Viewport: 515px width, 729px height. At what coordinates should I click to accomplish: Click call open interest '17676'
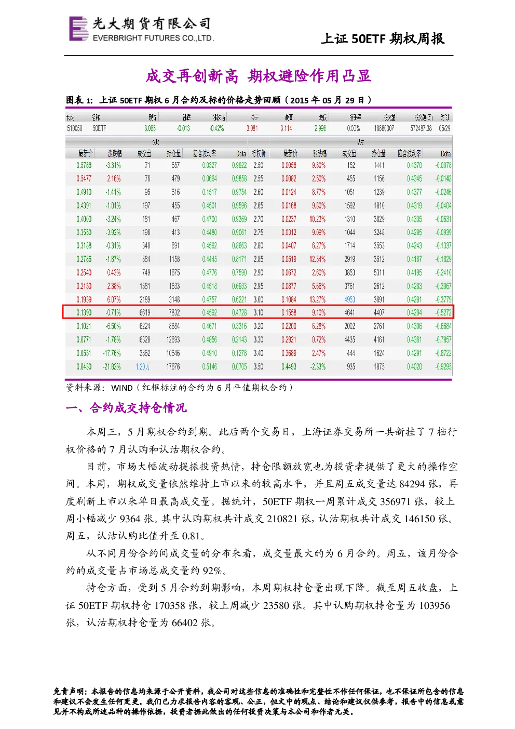coord(173,367)
